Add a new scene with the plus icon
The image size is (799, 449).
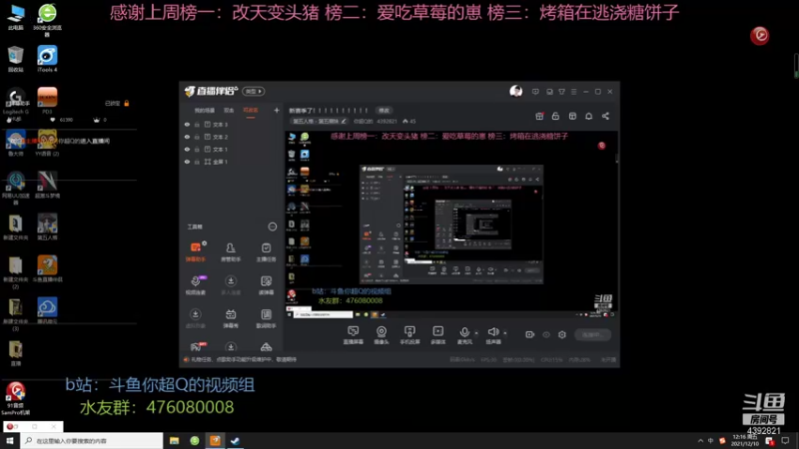coord(277,110)
